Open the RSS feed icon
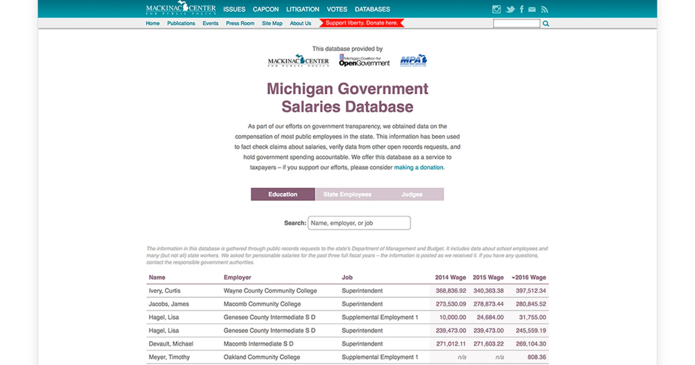The height and width of the screenshot is (365, 695). (x=544, y=9)
